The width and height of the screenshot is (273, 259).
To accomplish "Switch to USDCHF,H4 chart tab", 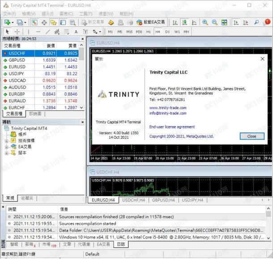I will [x=133, y=200].
